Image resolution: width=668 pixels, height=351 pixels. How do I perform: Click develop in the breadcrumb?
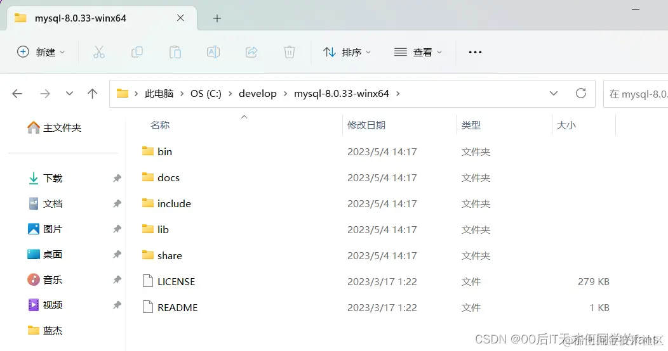pyautogui.click(x=258, y=94)
